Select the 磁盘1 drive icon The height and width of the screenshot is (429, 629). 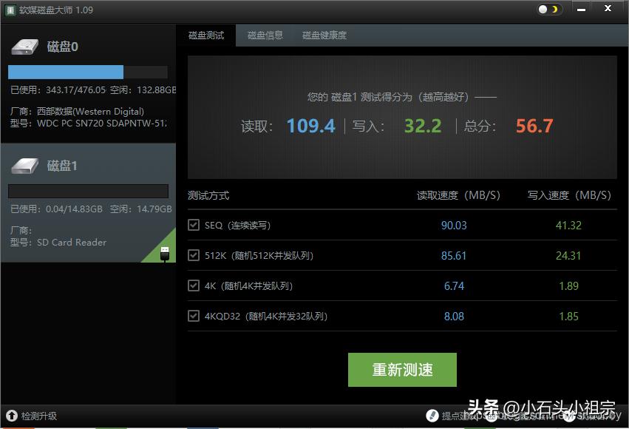pyautogui.click(x=25, y=166)
